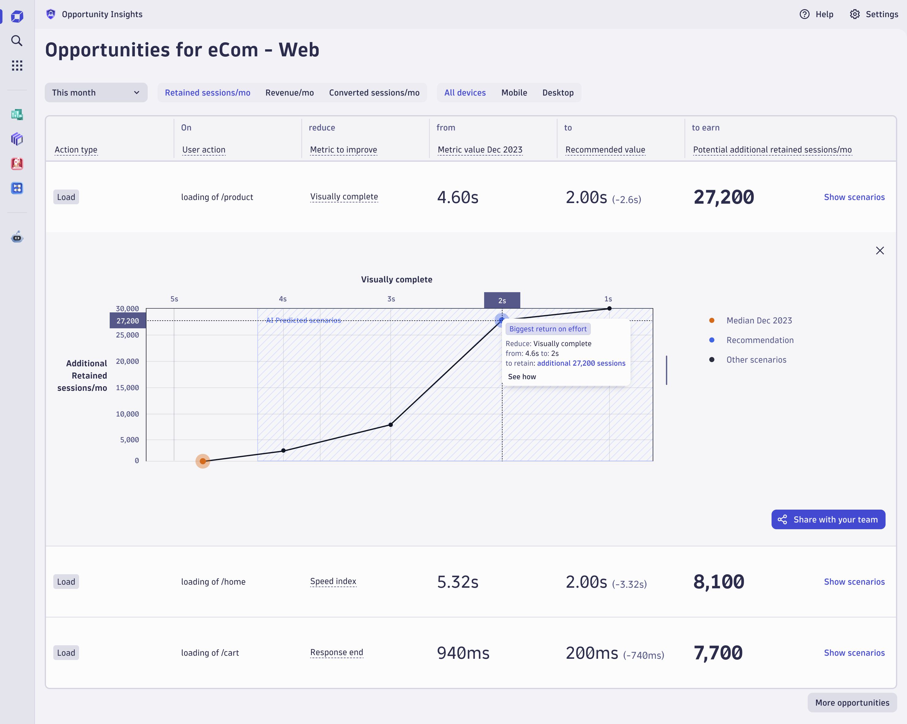The image size is (907, 724).
Task: Click Share with your team
Action: click(x=828, y=519)
